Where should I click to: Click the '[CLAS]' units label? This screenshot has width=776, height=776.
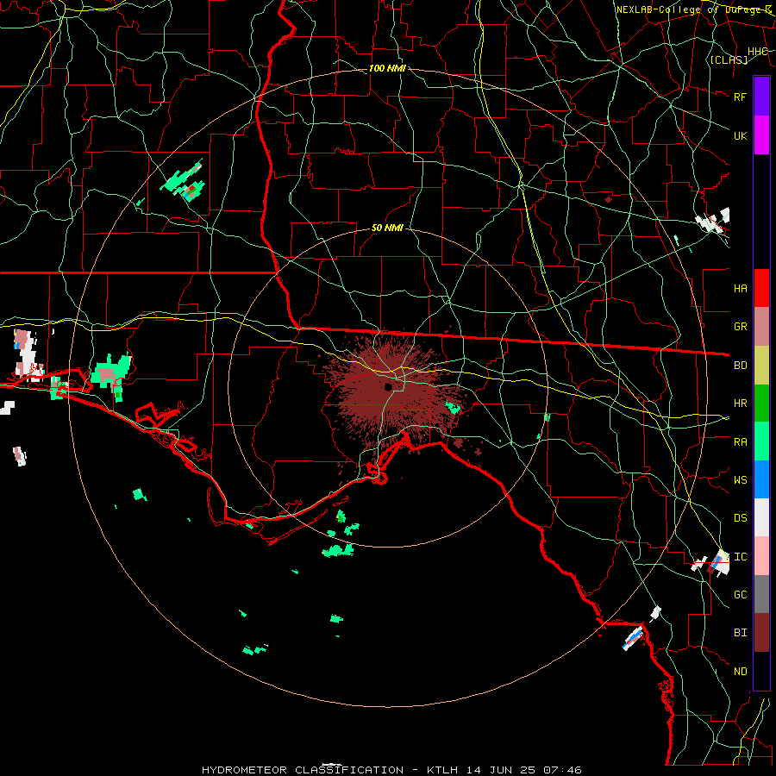point(729,59)
